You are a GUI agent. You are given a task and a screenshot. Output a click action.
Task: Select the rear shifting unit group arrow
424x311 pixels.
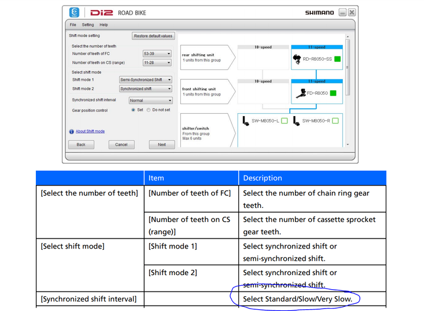pos(208,57)
